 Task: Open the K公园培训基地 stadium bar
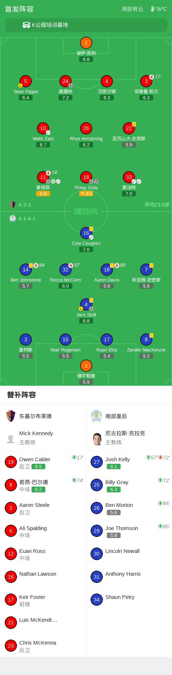point(86,25)
